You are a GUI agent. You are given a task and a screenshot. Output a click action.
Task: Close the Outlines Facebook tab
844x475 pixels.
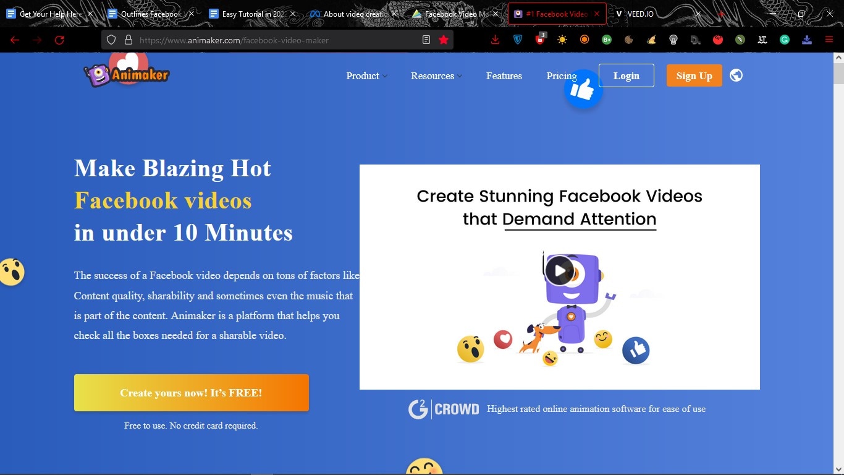pos(192,14)
